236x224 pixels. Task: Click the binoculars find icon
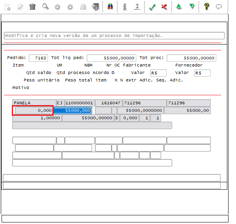click(x=110, y=7)
